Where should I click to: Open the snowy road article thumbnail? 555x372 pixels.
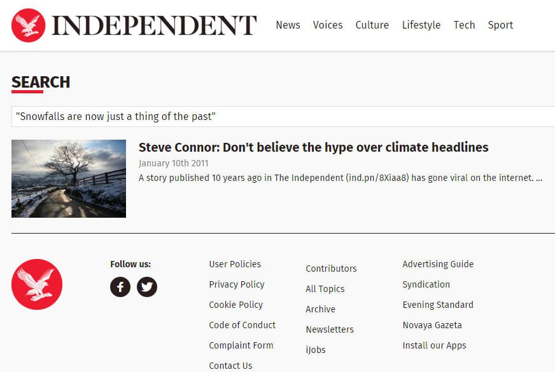pyautogui.click(x=69, y=178)
